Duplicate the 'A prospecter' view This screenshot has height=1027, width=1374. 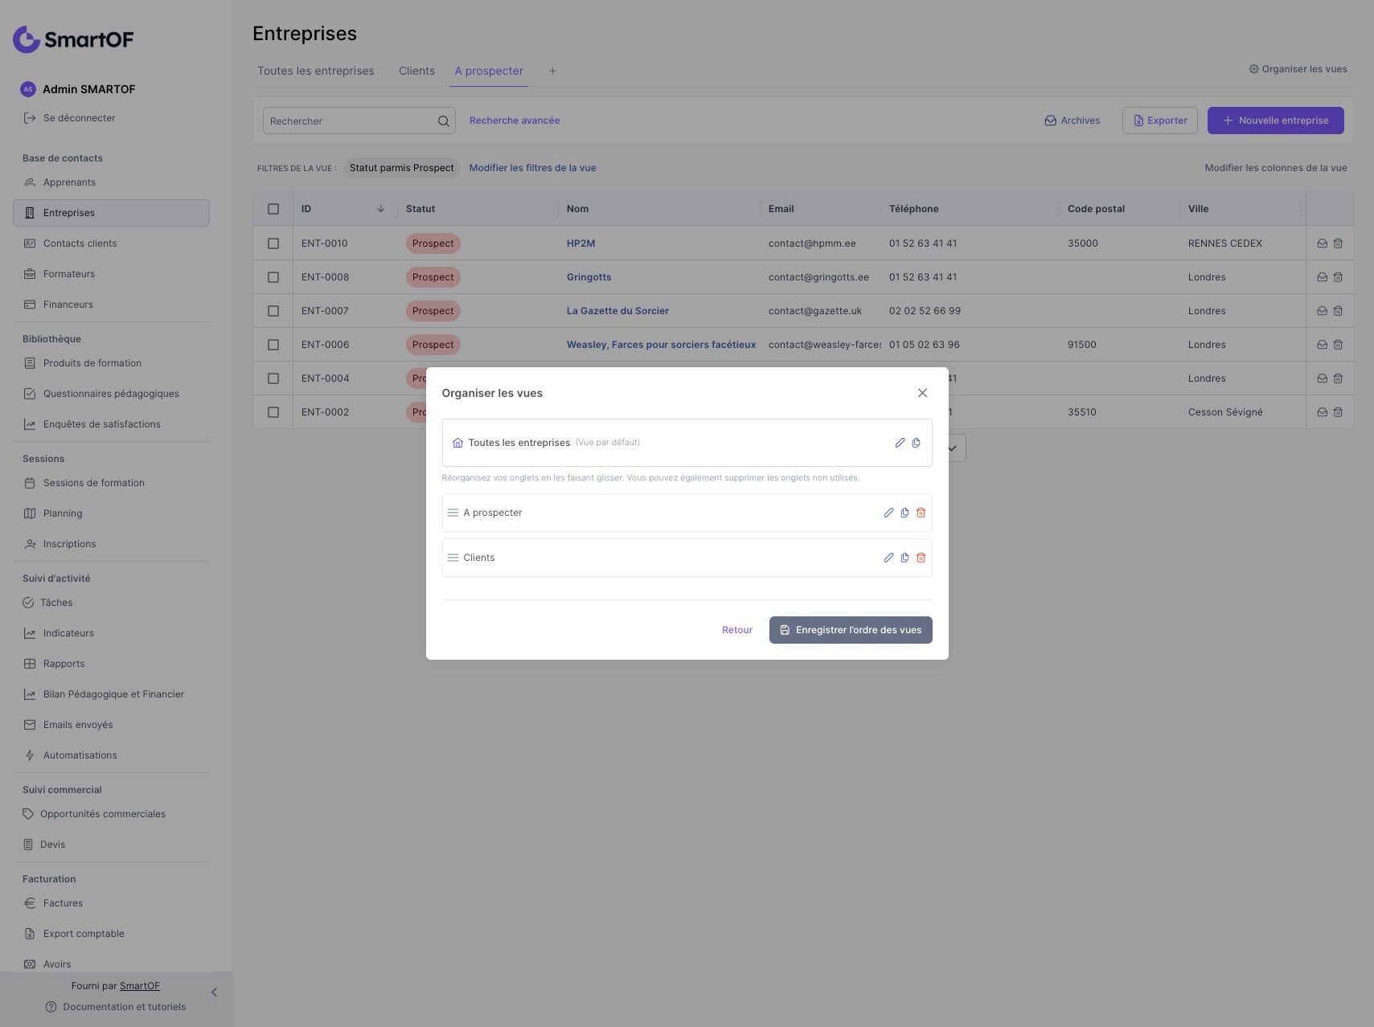904,513
